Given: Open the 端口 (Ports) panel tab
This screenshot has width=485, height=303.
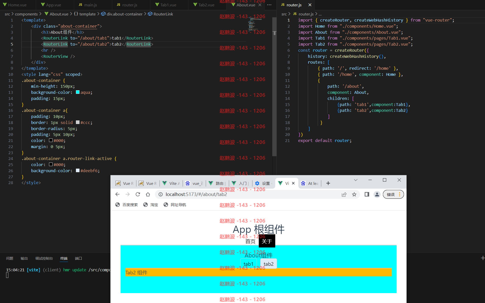Looking at the screenshot, I should (x=78, y=258).
